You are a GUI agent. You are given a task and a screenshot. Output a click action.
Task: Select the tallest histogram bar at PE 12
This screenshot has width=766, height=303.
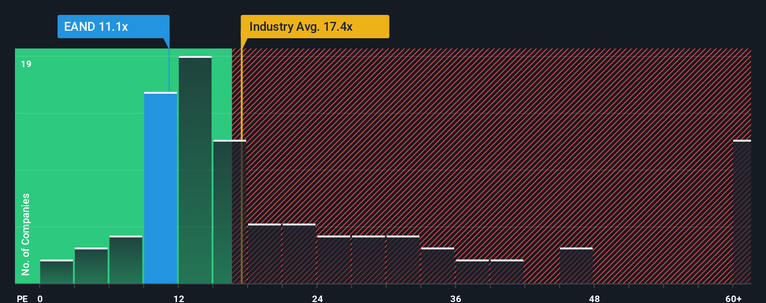point(195,170)
